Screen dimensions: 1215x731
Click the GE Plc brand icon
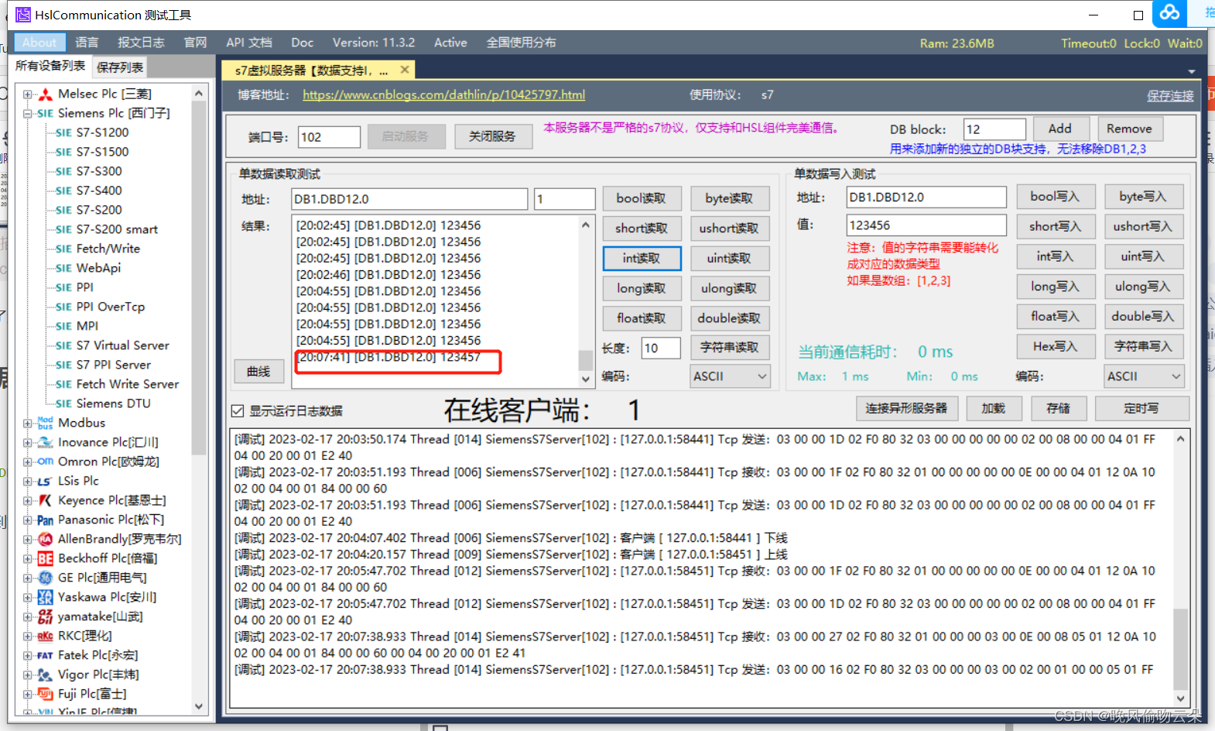click(x=46, y=578)
